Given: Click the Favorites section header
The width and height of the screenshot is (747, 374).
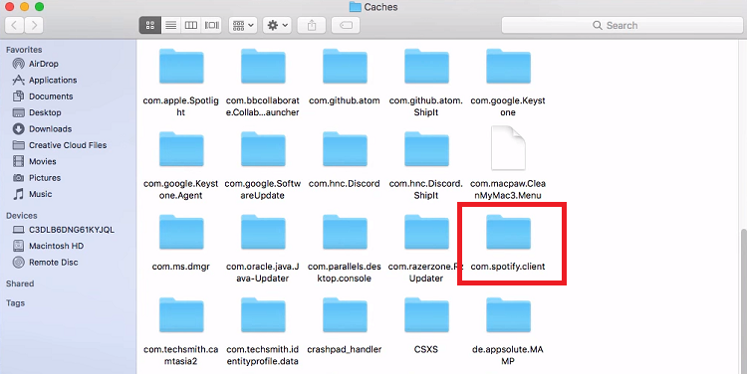Looking at the screenshot, I should [x=24, y=50].
